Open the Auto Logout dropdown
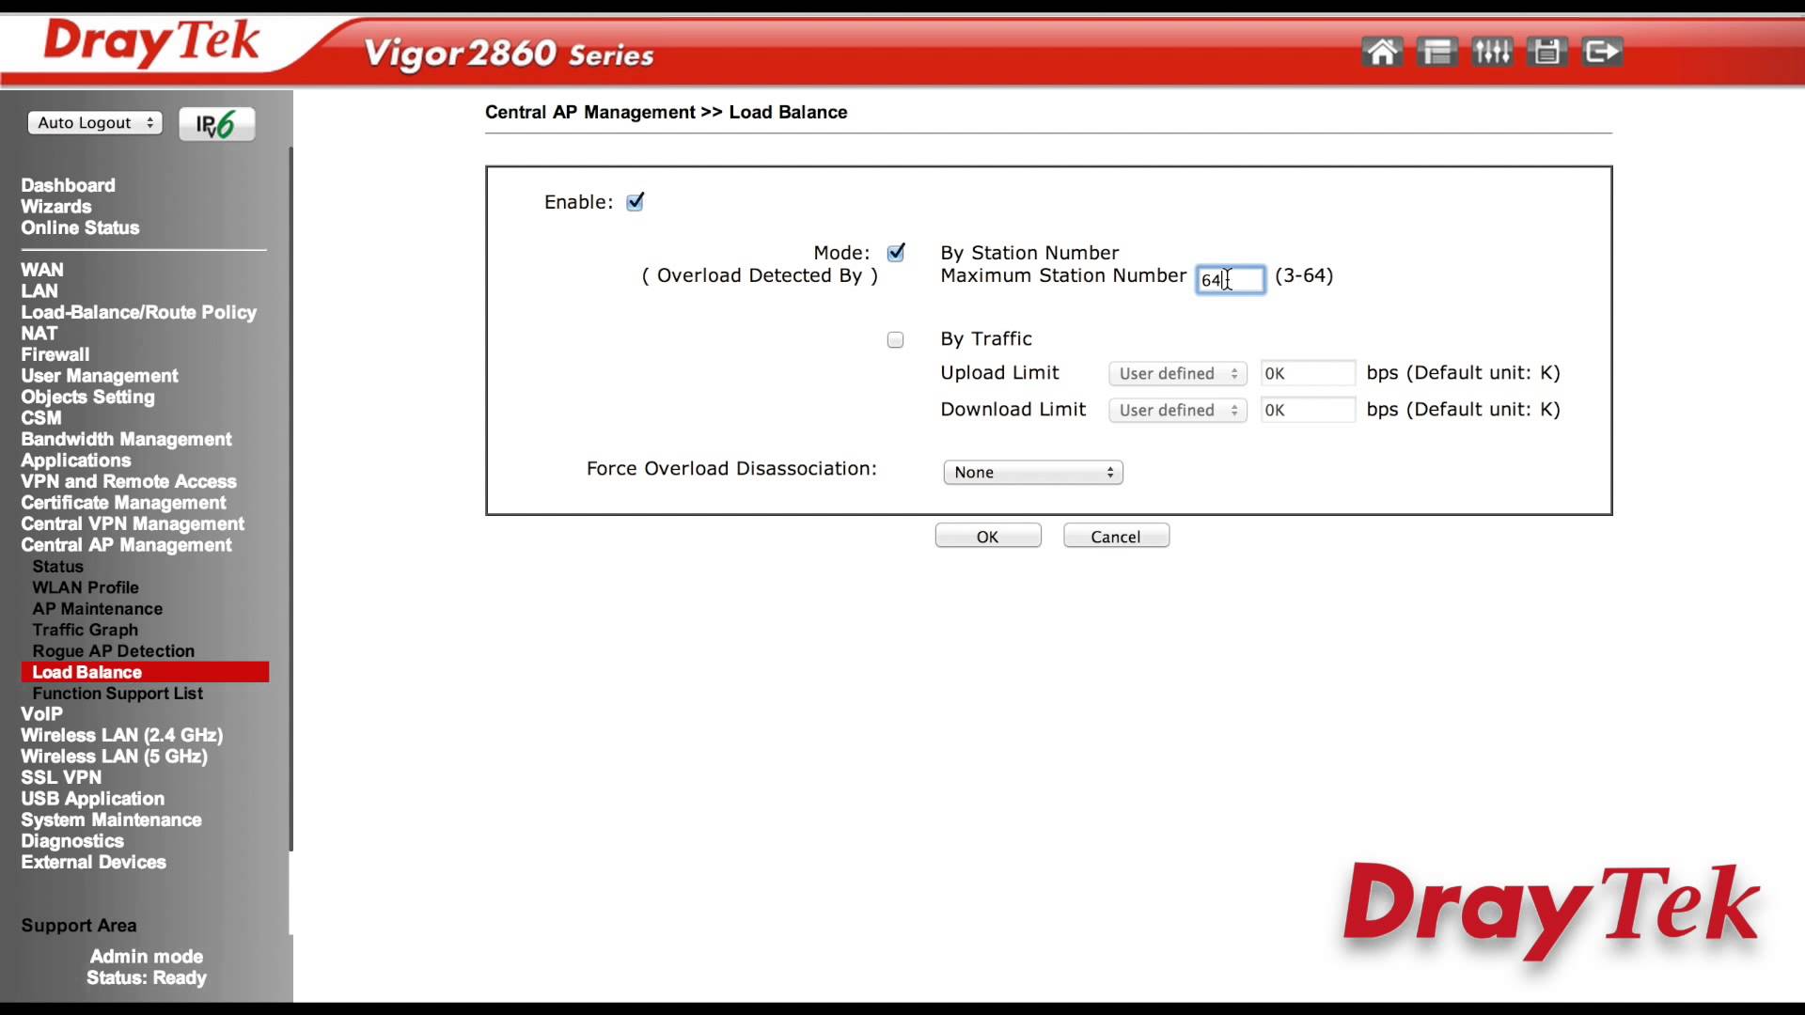Image resolution: width=1805 pixels, height=1015 pixels. 95,123
